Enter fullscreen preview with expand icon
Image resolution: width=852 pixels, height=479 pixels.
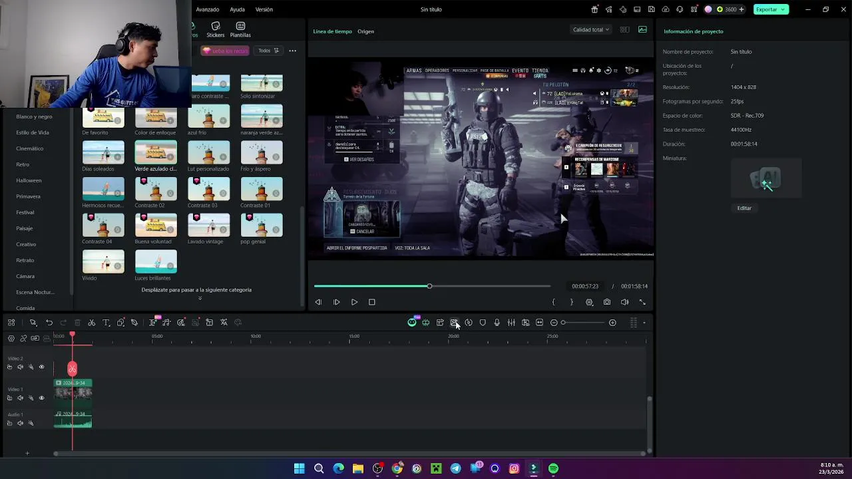pos(642,302)
